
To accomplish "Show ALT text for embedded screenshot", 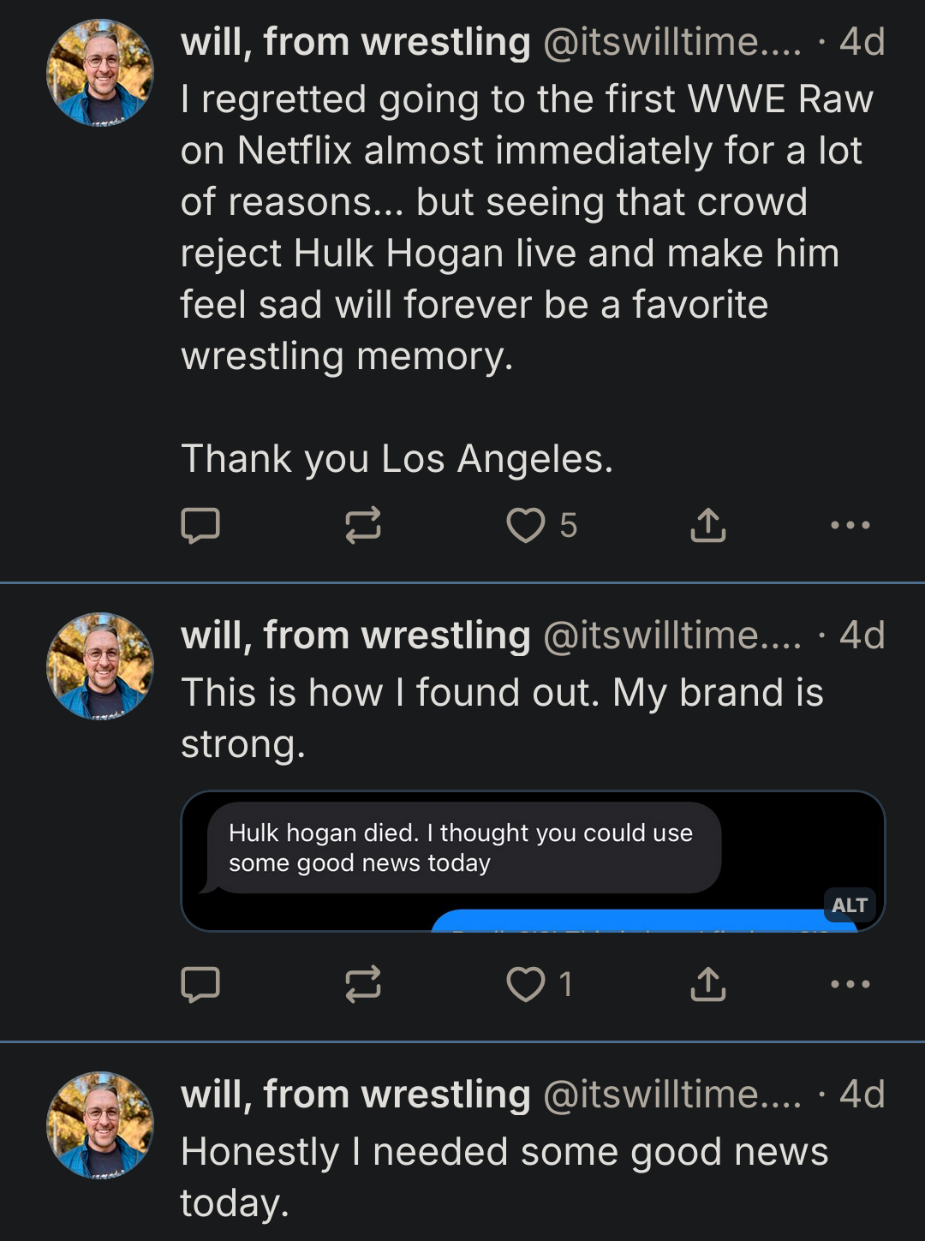I will [x=849, y=905].
